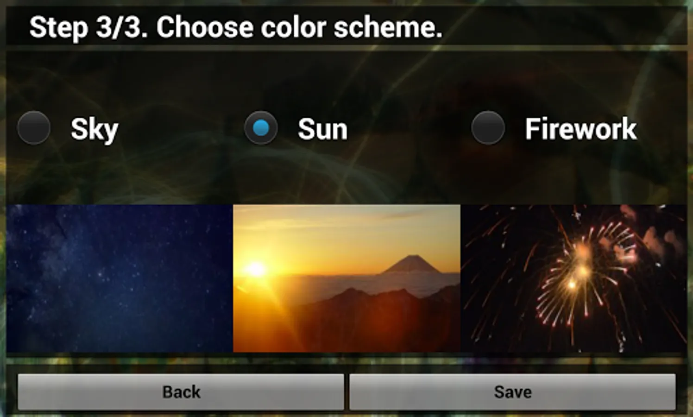Select the Sun radio button
The image size is (693, 417).
pos(261,128)
